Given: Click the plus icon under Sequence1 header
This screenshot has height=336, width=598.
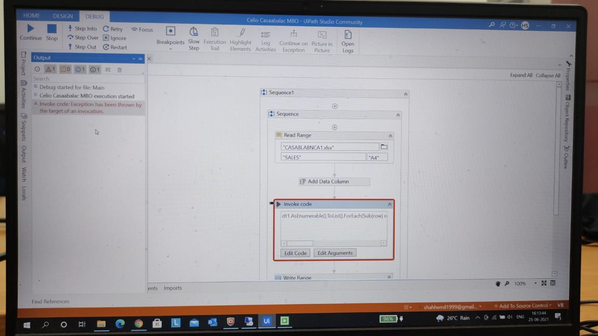Looking at the screenshot, I should (x=335, y=106).
